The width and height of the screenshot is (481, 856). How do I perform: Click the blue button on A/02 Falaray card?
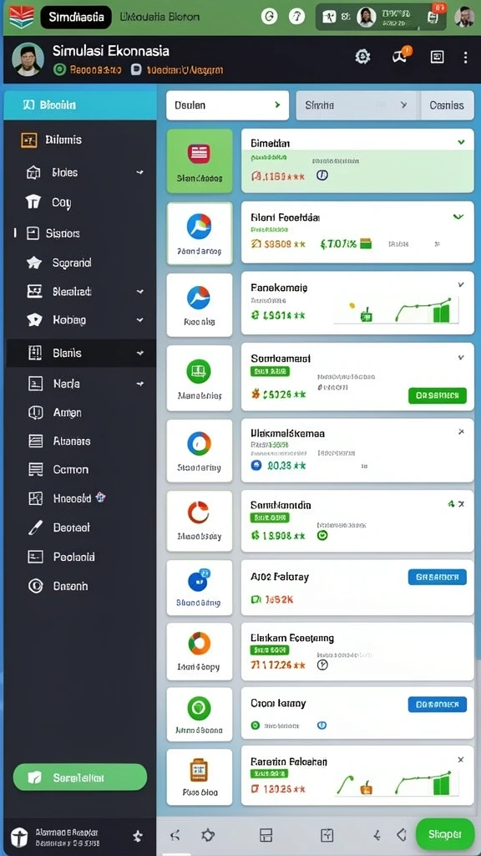tap(438, 577)
